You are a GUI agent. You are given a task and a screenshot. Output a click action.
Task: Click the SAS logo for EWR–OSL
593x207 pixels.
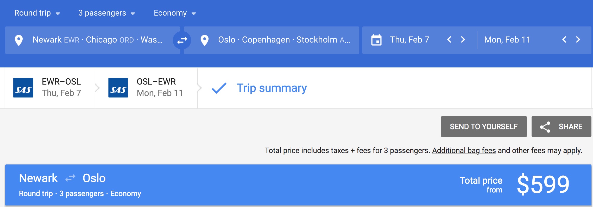coord(23,88)
